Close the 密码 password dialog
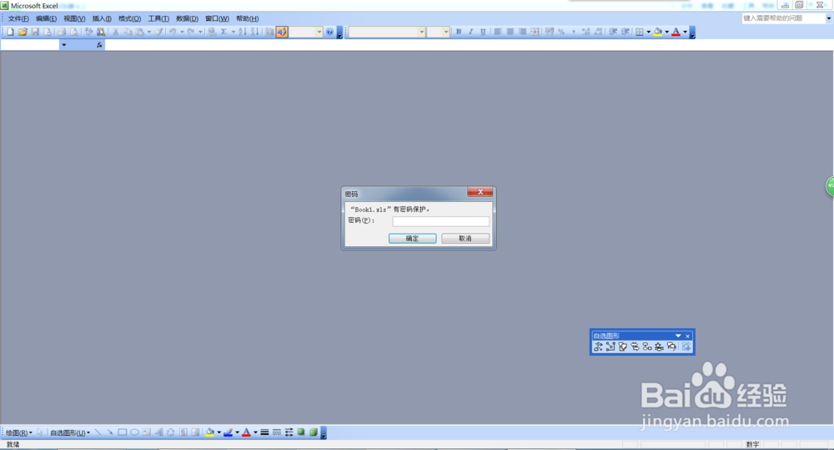Image resolution: width=834 pixels, height=450 pixels. coord(480,192)
